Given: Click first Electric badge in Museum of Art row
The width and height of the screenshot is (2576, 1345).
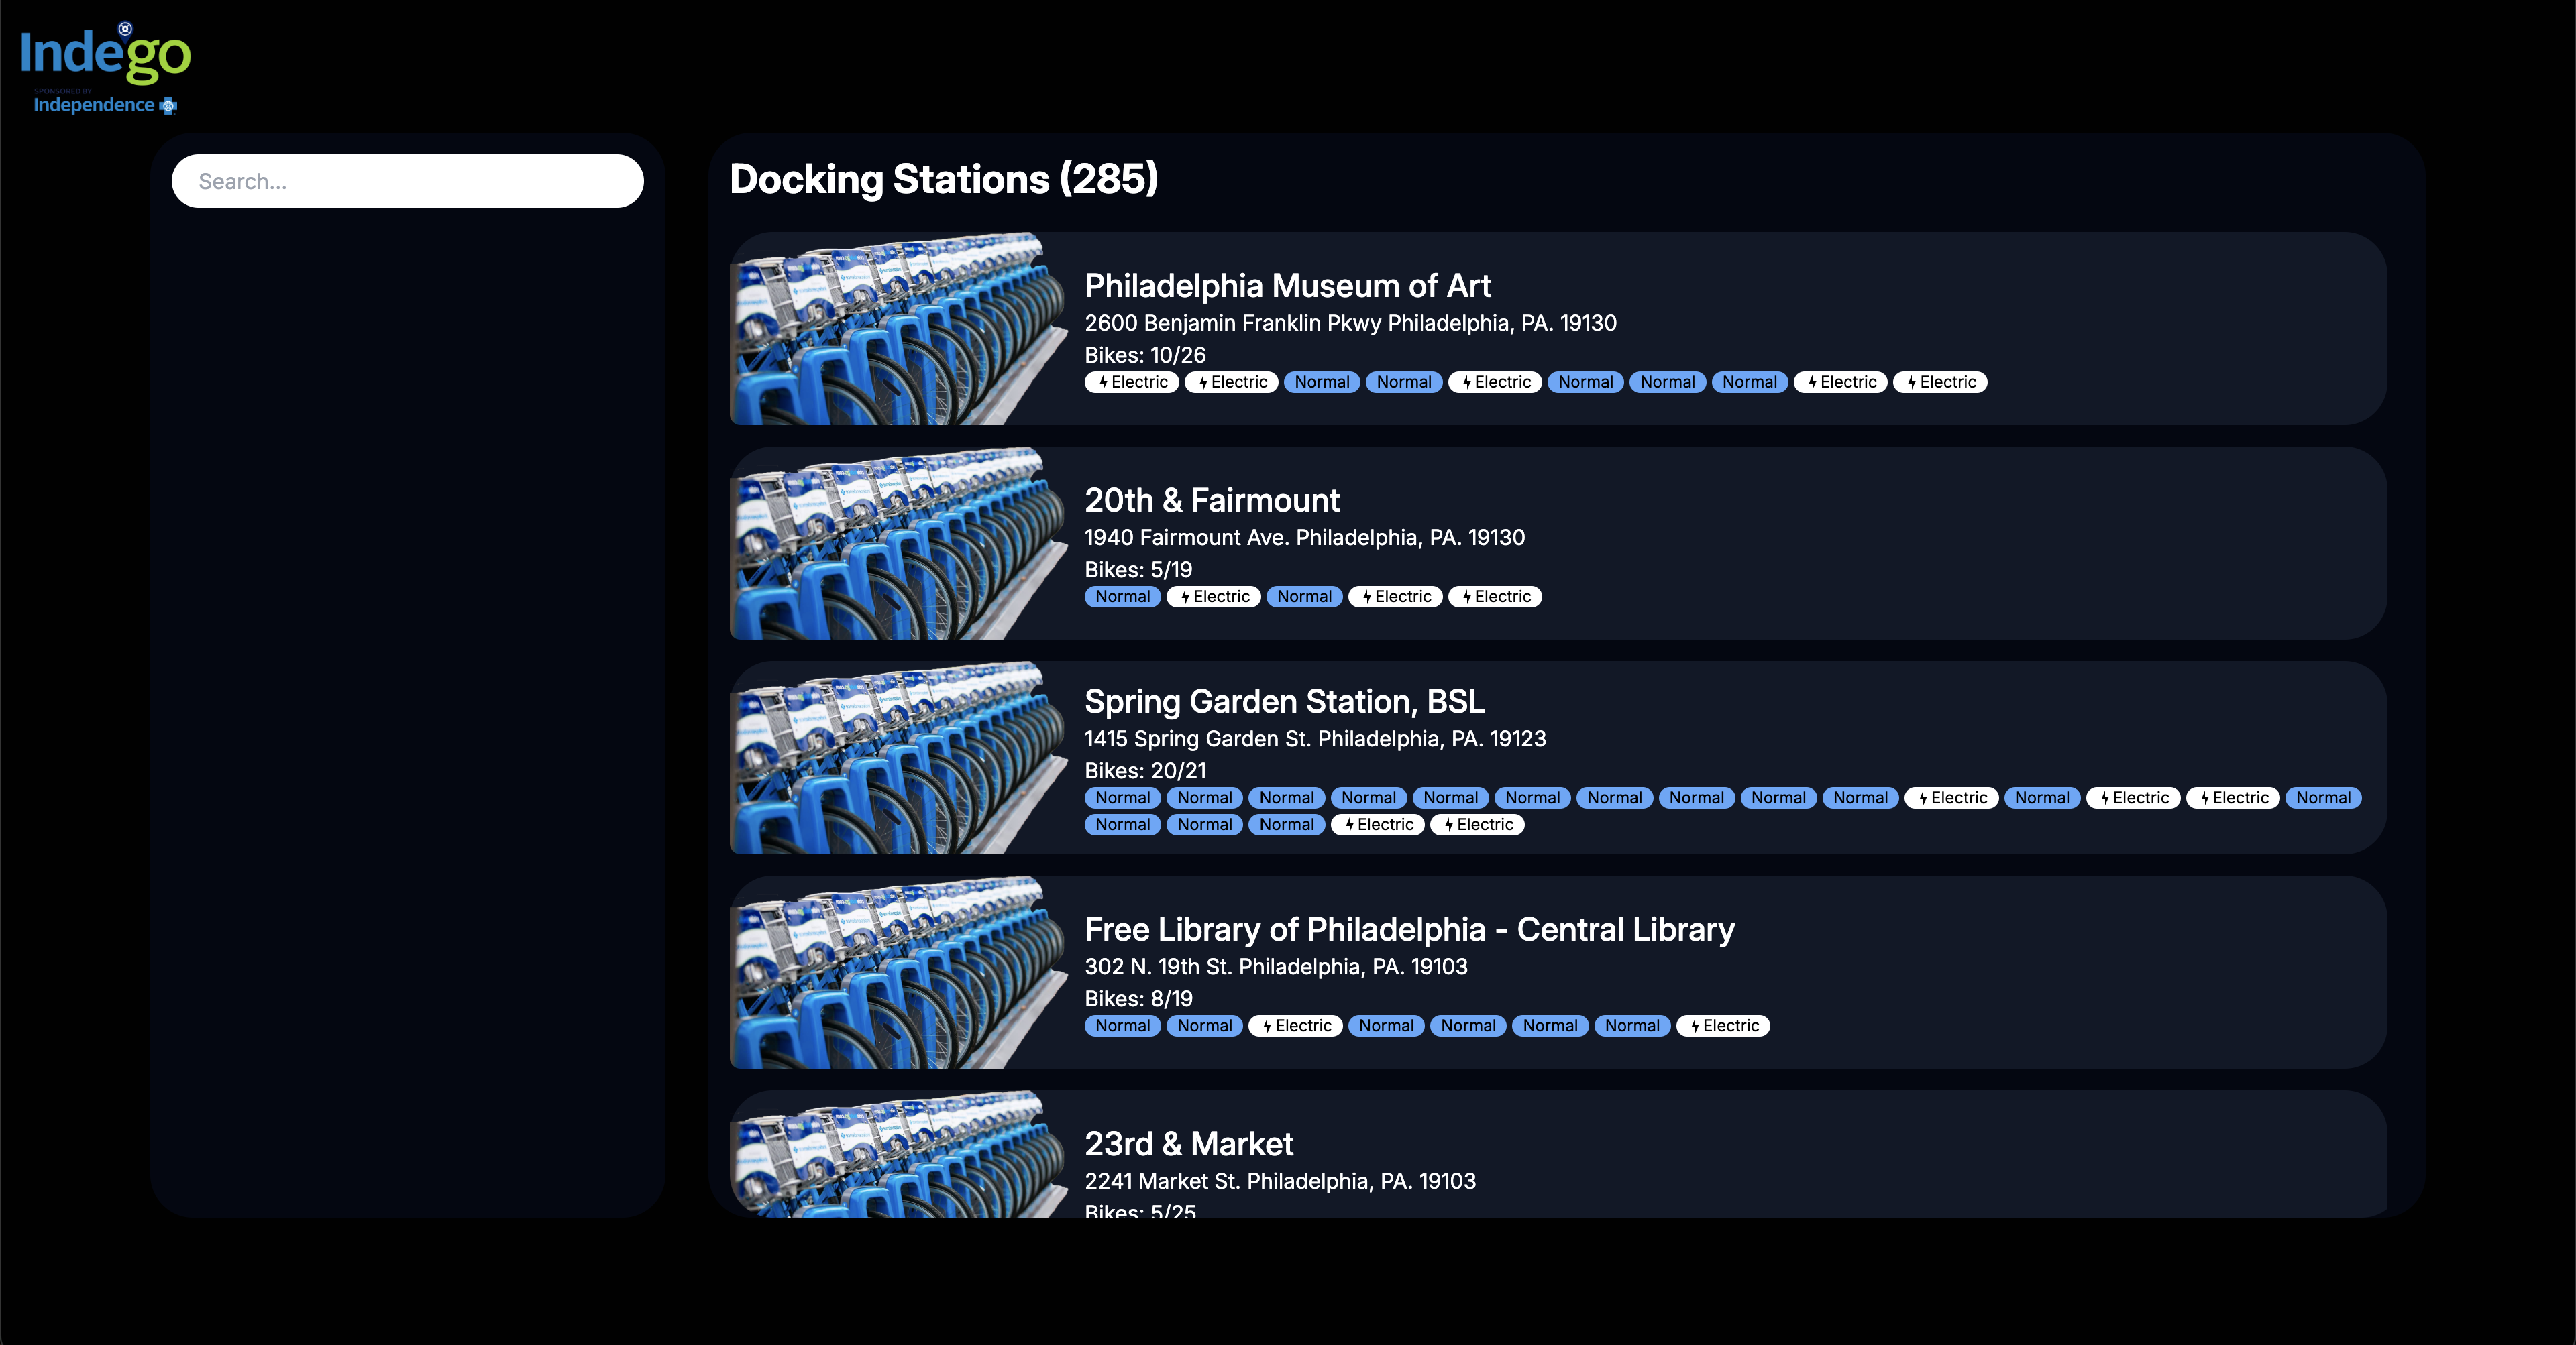Looking at the screenshot, I should pyautogui.click(x=1132, y=382).
